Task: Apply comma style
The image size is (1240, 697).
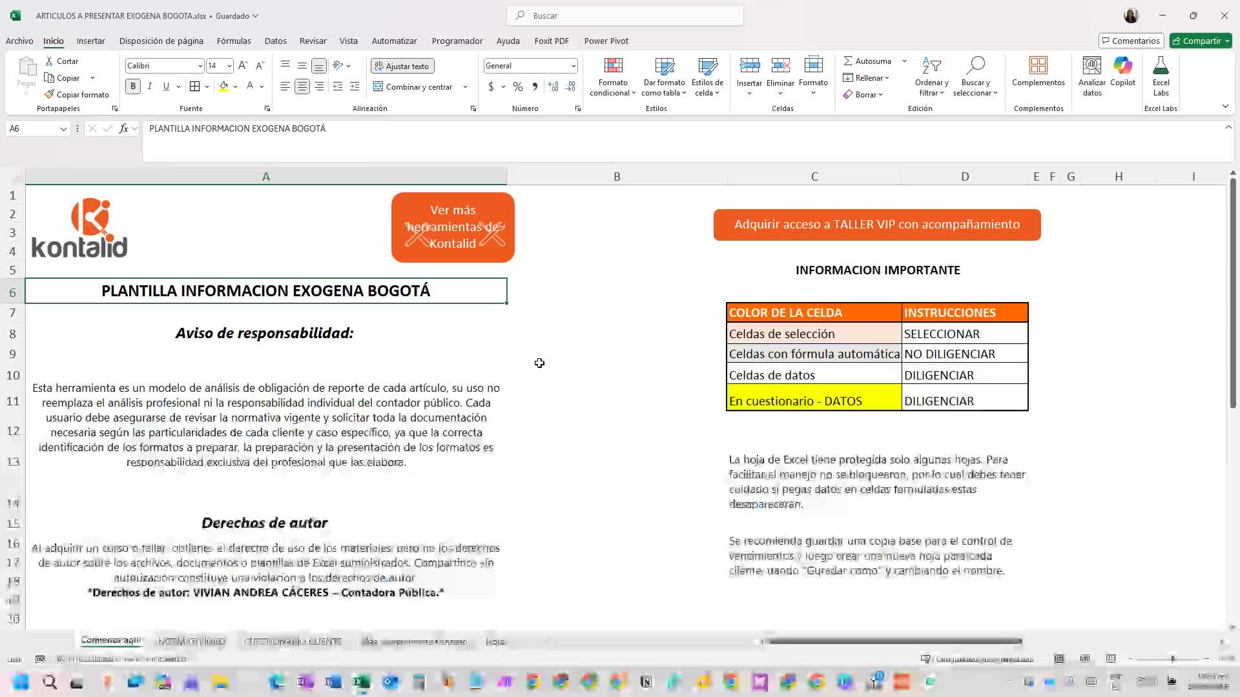Action: [535, 86]
